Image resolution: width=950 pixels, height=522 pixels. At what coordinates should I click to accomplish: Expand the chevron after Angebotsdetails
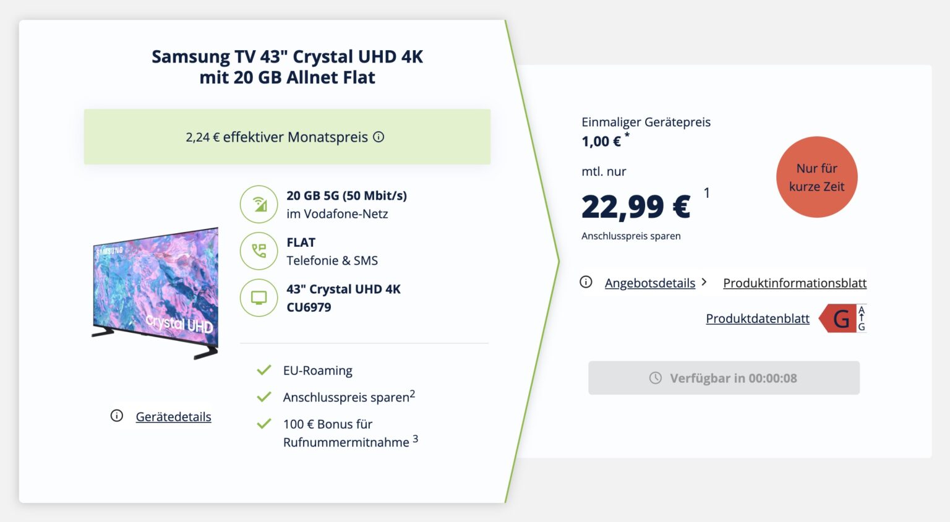pyautogui.click(x=705, y=283)
